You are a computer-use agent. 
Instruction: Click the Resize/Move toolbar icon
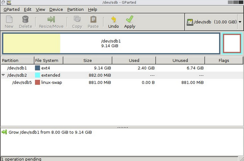[51, 20]
